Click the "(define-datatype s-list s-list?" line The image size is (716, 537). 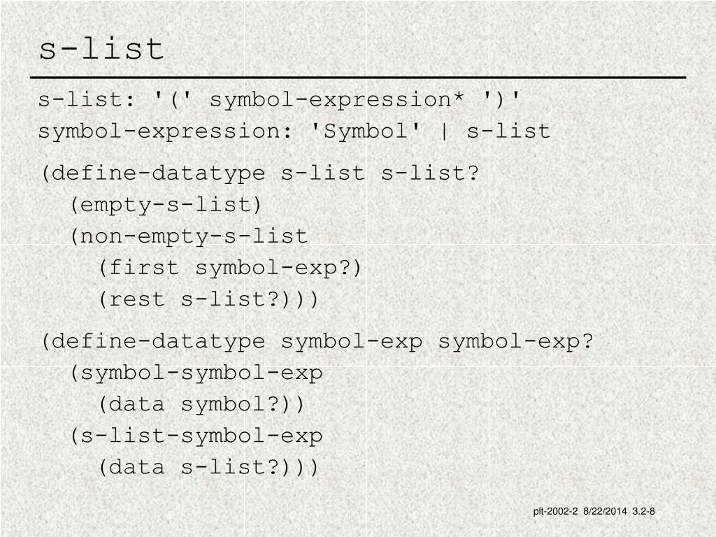[x=261, y=173]
